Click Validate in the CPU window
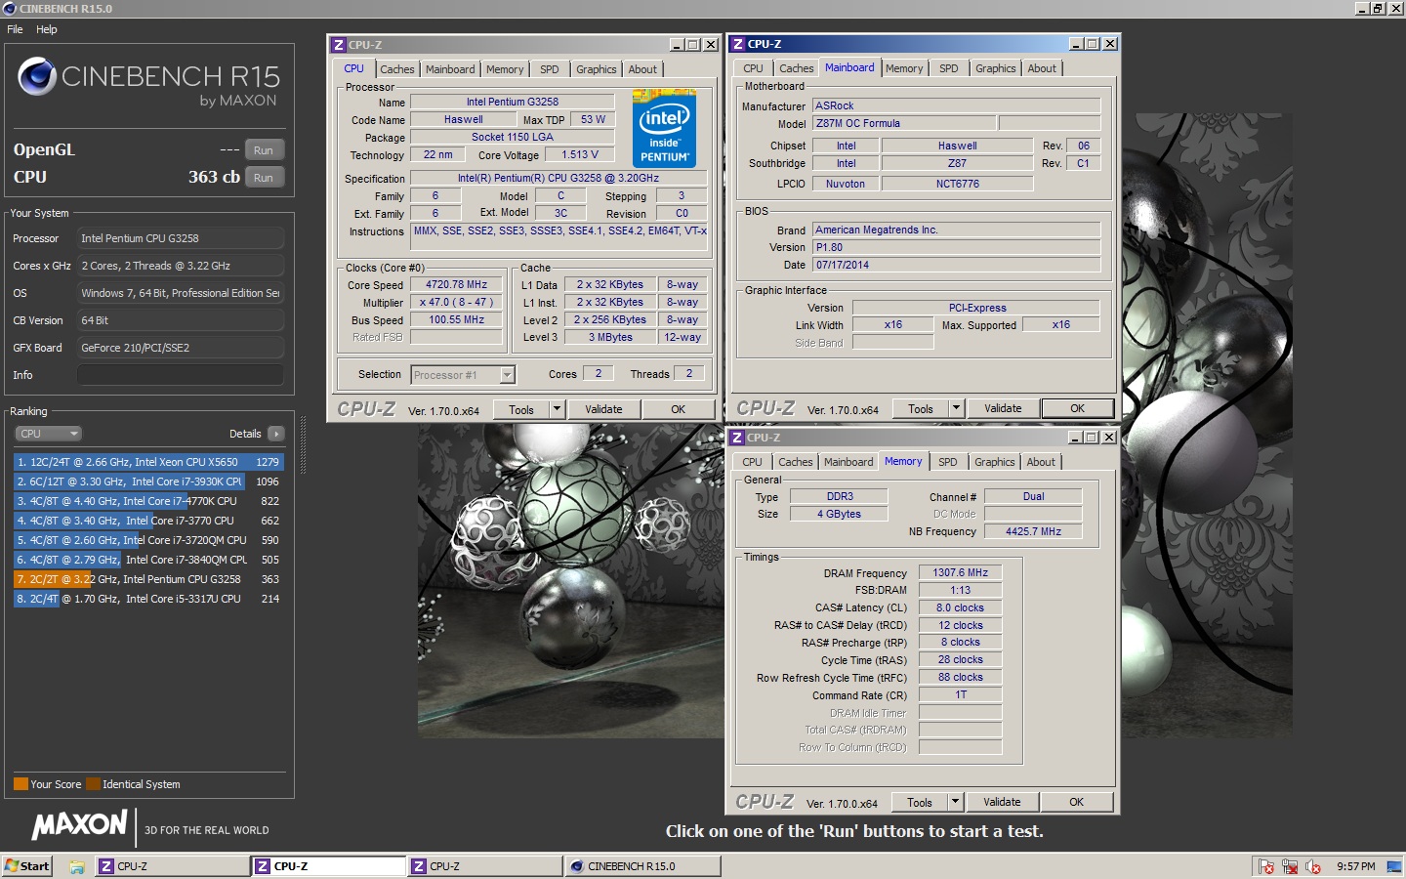Image resolution: width=1406 pixels, height=879 pixels. point(603,409)
